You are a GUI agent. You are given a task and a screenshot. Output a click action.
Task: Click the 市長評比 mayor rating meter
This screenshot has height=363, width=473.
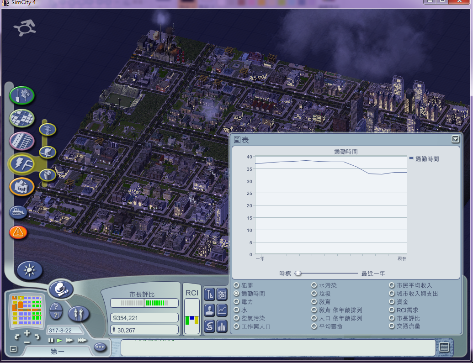point(144,303)
